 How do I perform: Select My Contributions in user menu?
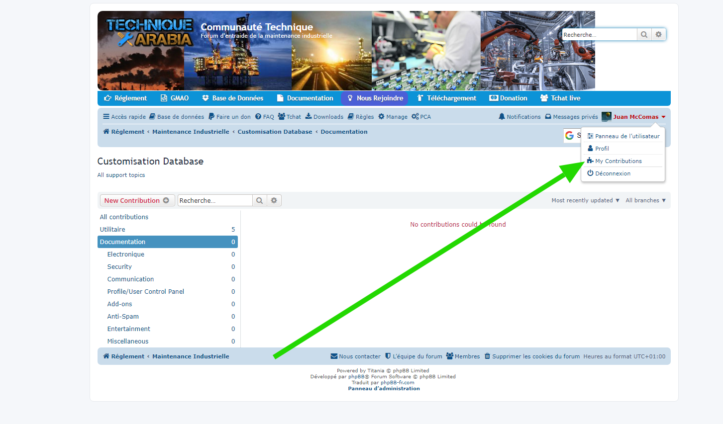pyautogui.click(x=618, y=161)
